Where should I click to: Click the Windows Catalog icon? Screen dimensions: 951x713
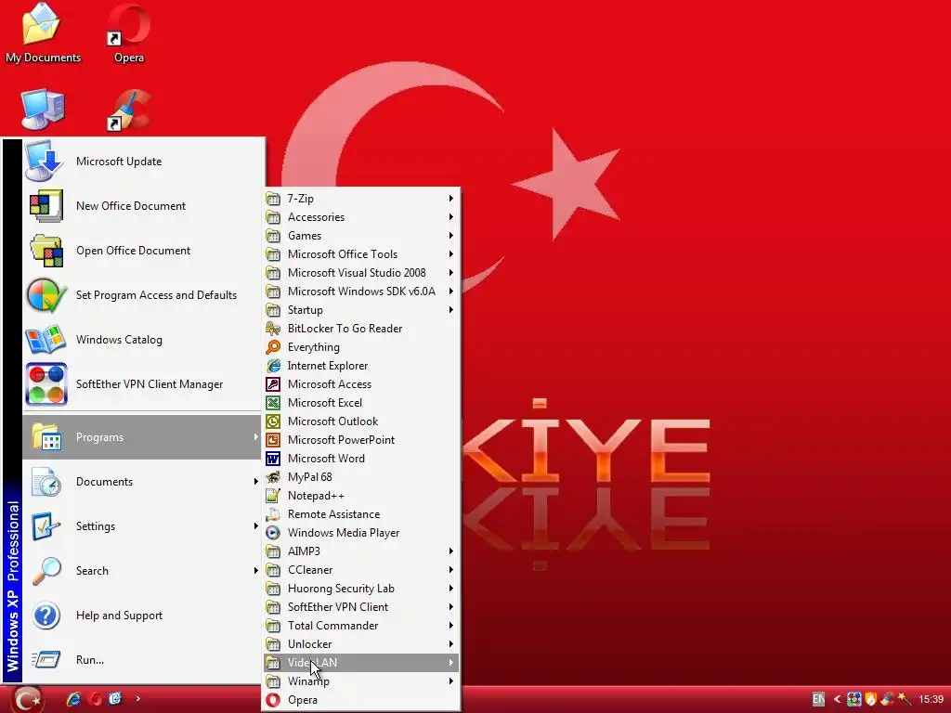(46, 340)
